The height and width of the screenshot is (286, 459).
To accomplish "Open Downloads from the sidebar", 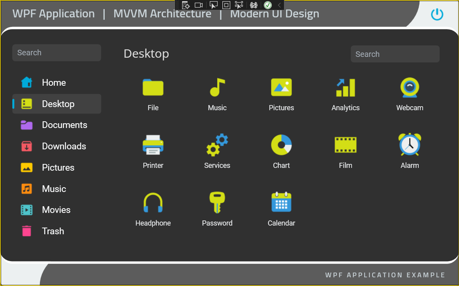I will pyautogui.click(x=57, y=147).
